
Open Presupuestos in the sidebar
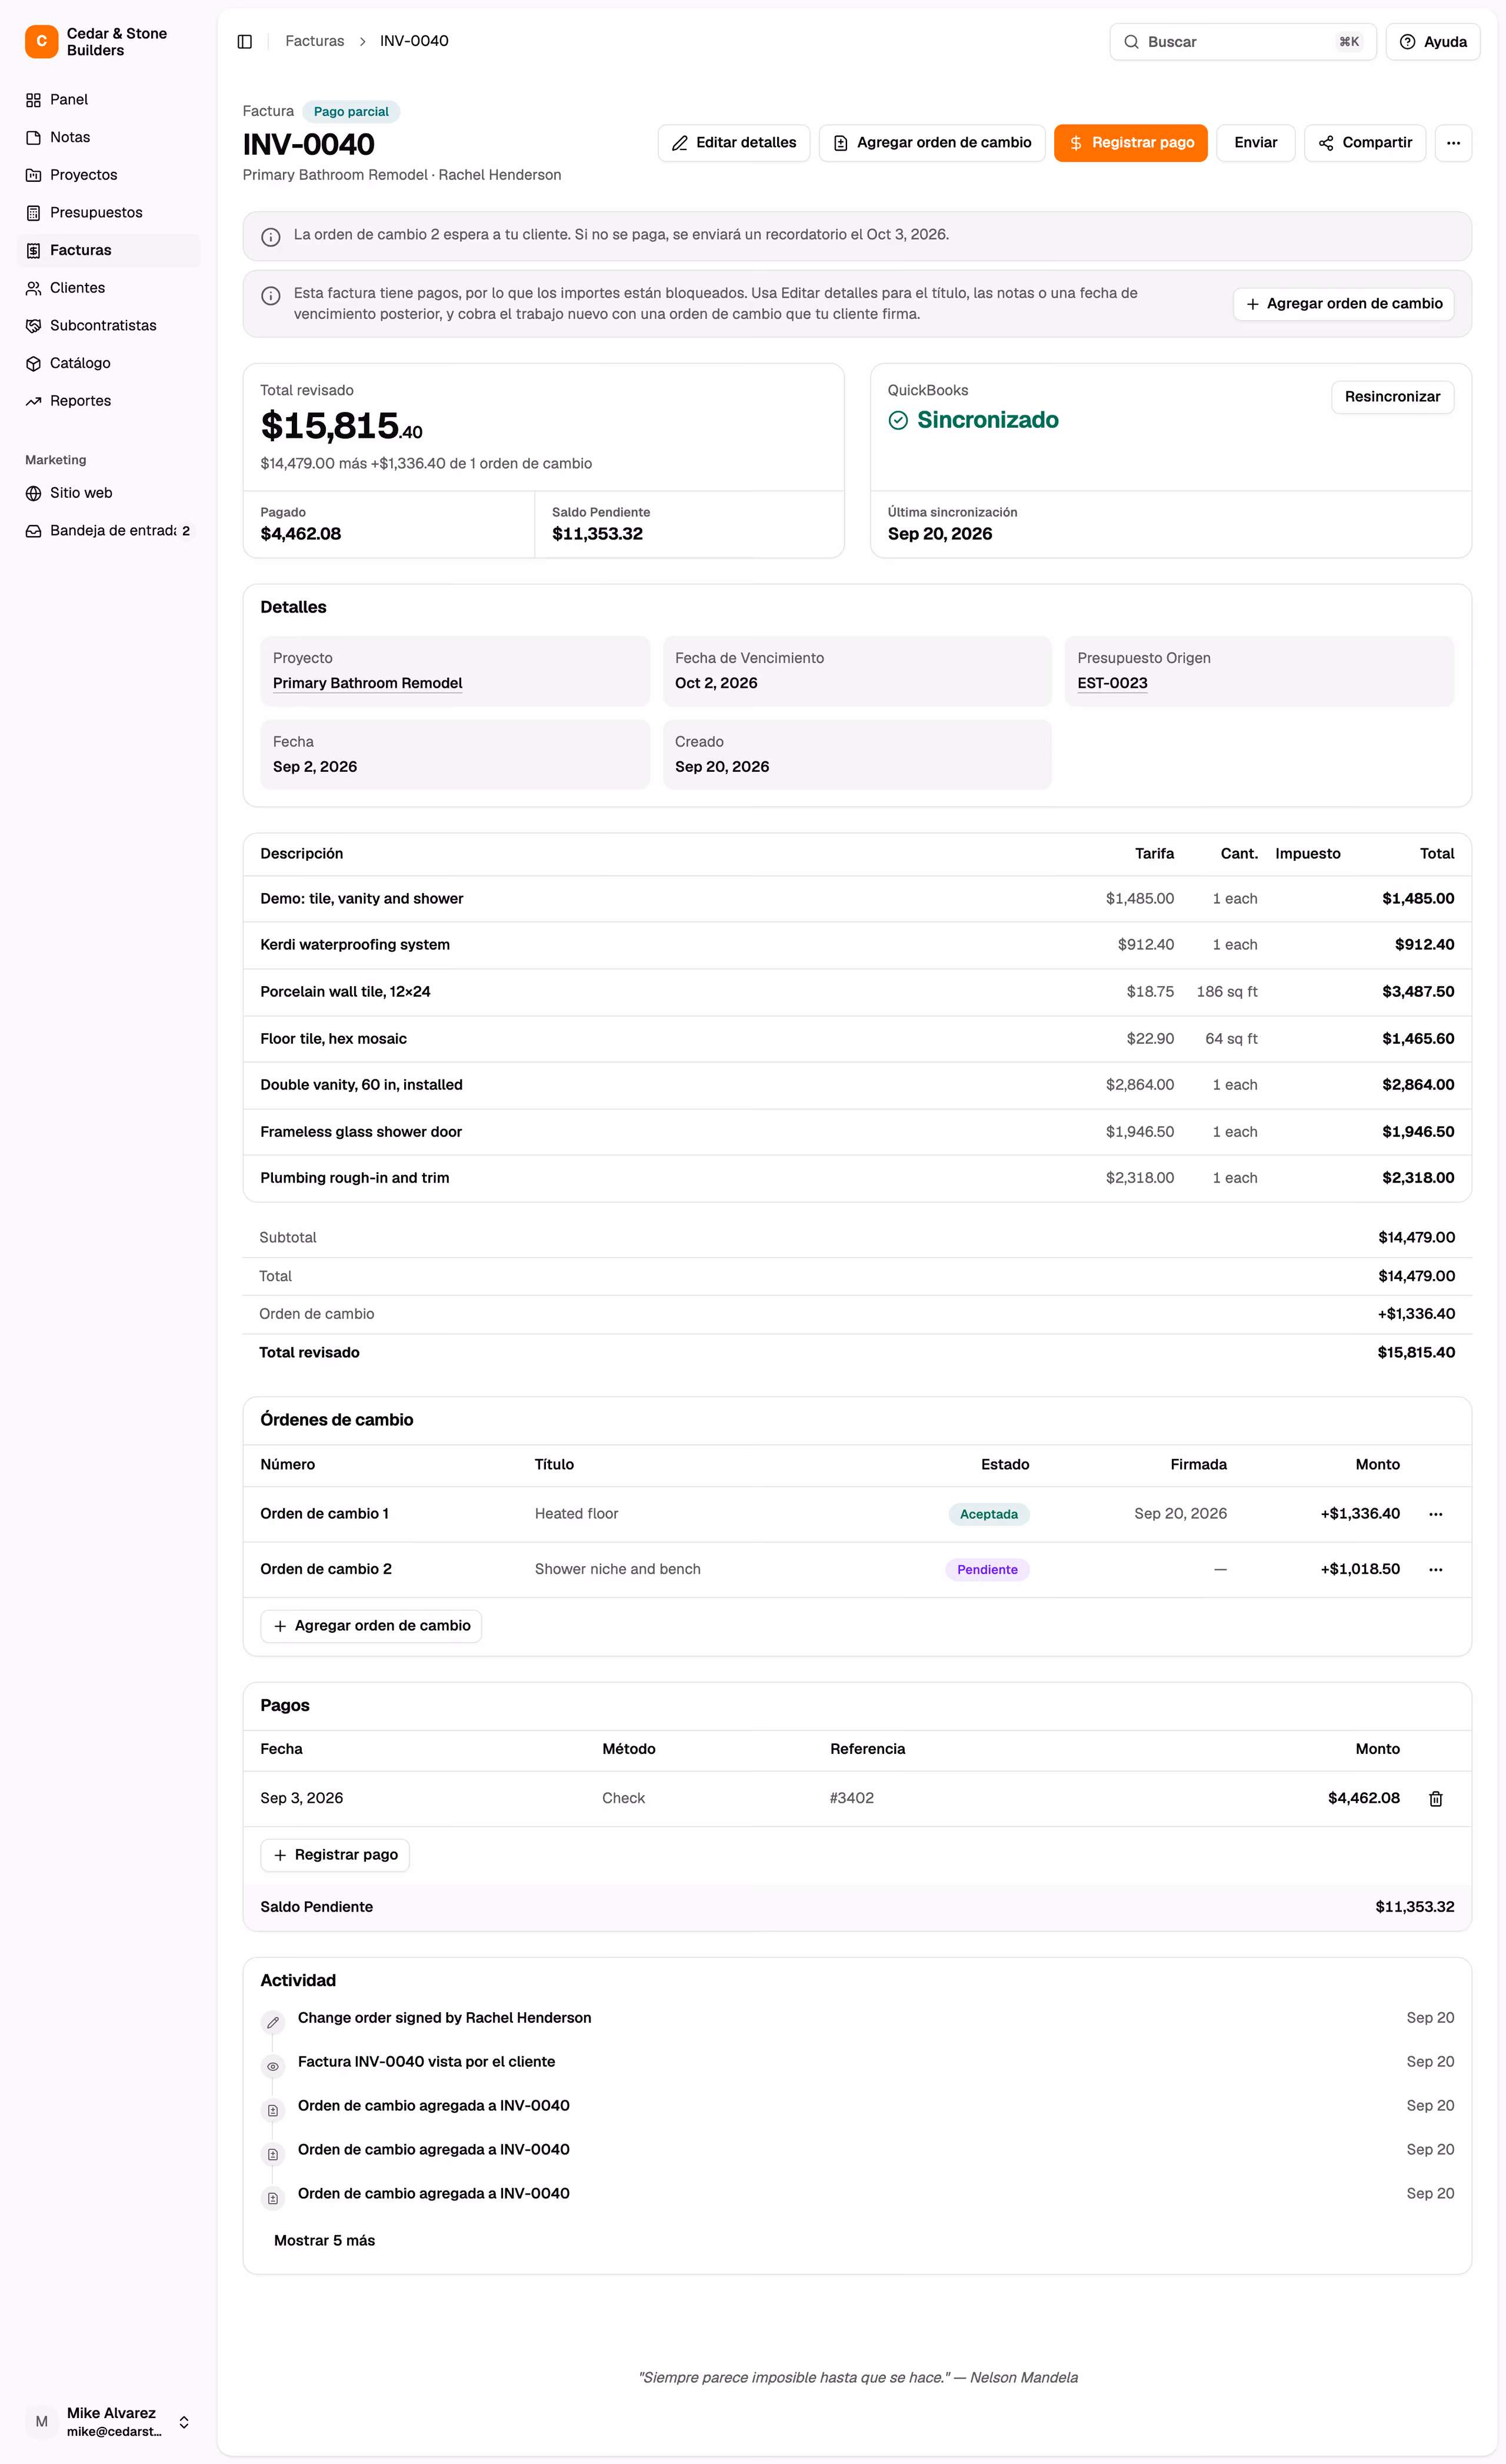point(109,213)
